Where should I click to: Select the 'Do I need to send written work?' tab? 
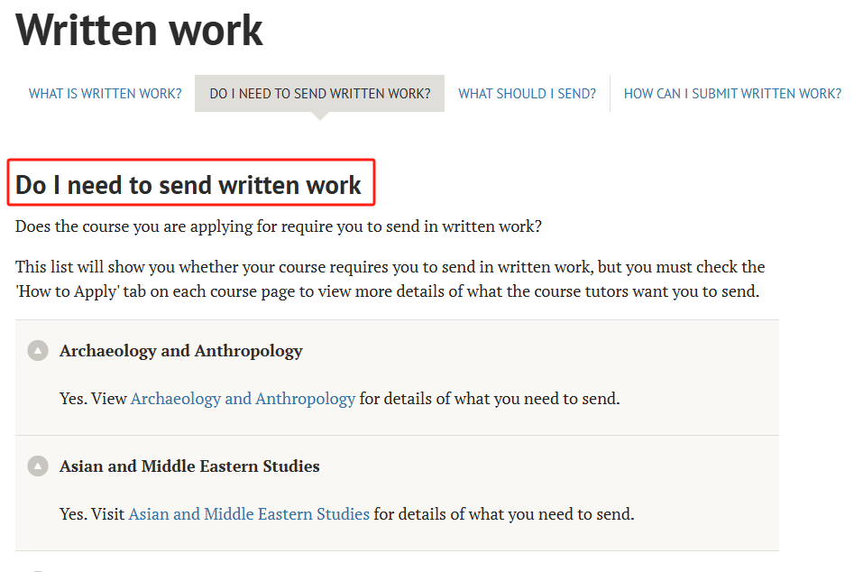coord(319,94)
